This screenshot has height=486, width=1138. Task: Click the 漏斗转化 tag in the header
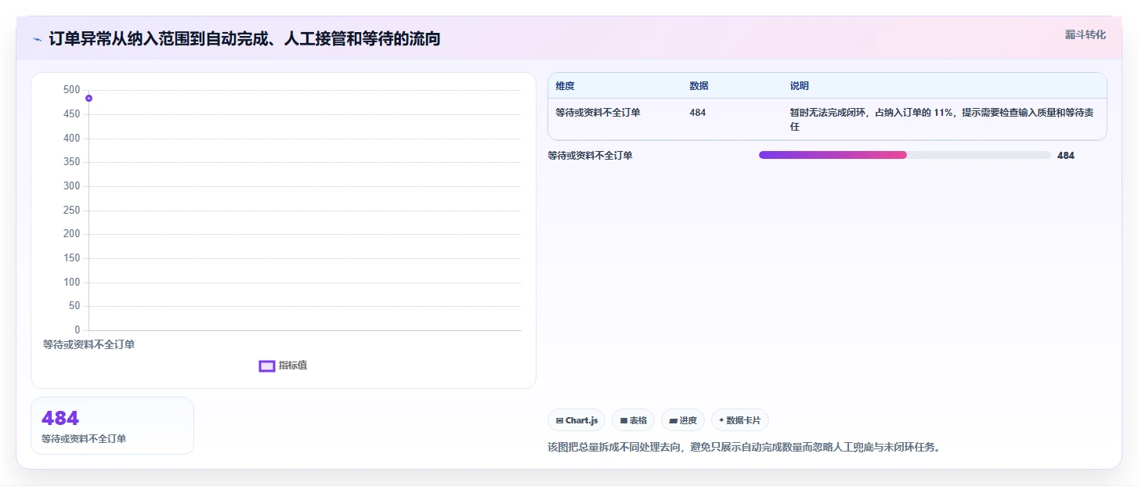point(1086,34)
